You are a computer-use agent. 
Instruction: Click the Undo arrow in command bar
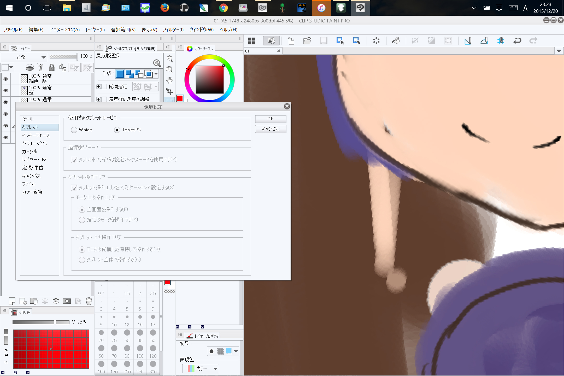click(517, 41)
